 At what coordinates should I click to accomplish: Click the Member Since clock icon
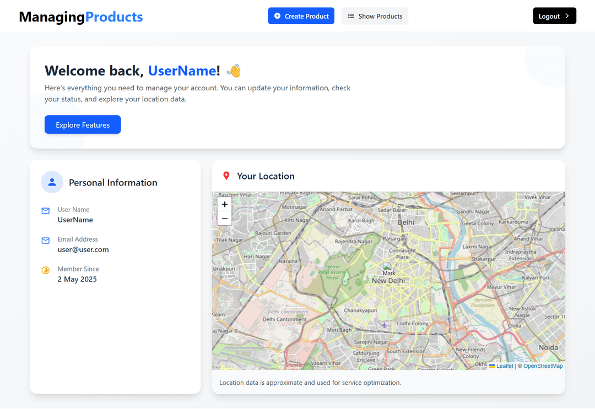coord(46,270)
